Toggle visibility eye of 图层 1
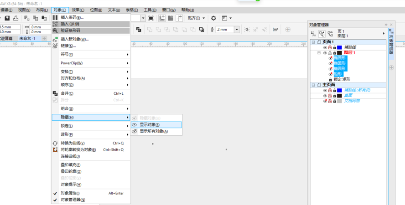405x205 pixels. [325, 53]
